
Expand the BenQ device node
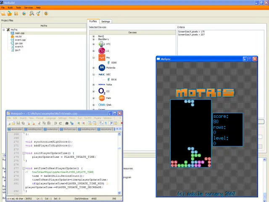(x=94, y=36)
